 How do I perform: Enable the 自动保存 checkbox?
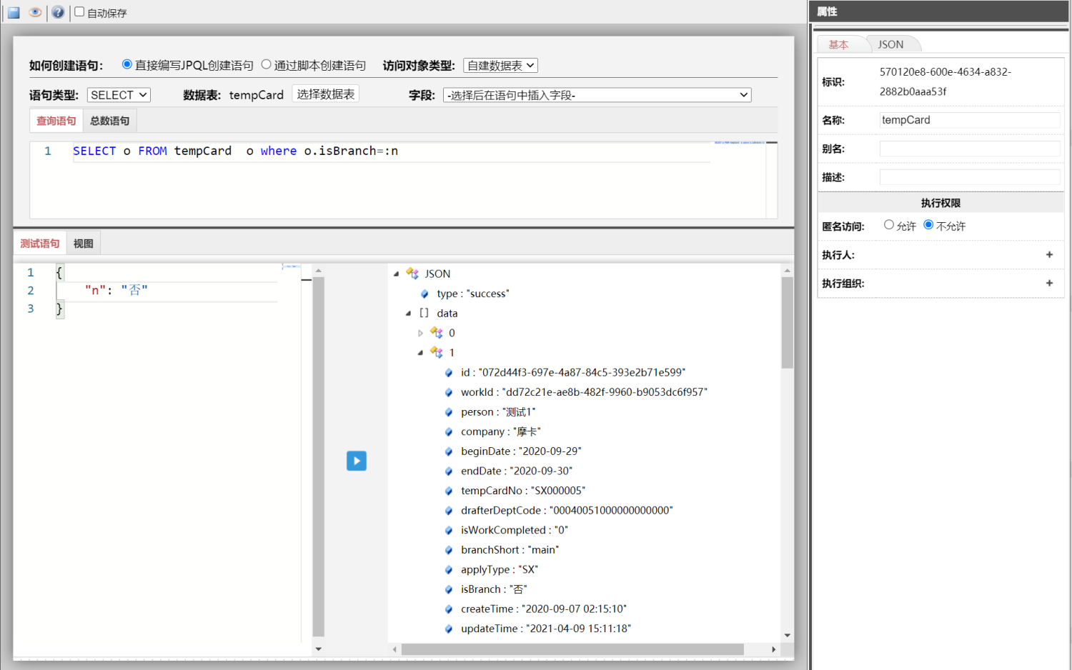coord(80,12)
